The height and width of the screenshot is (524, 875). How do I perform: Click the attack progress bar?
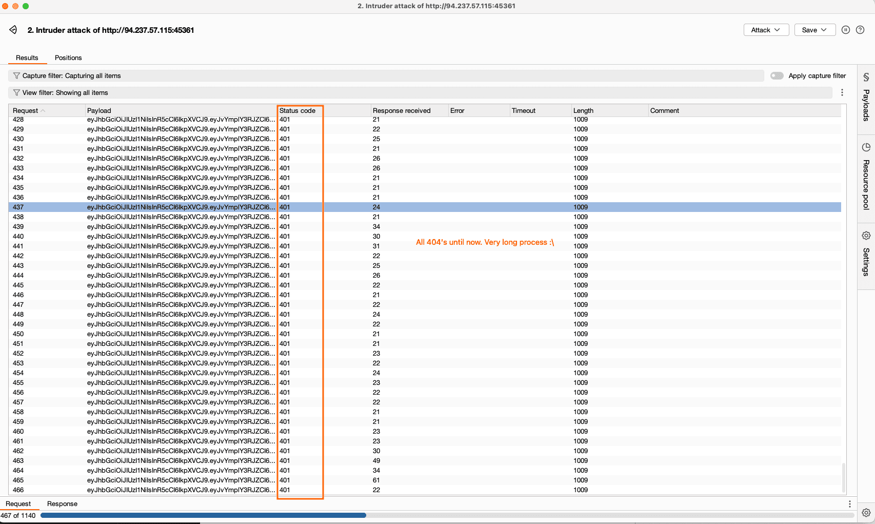(447, 515)
